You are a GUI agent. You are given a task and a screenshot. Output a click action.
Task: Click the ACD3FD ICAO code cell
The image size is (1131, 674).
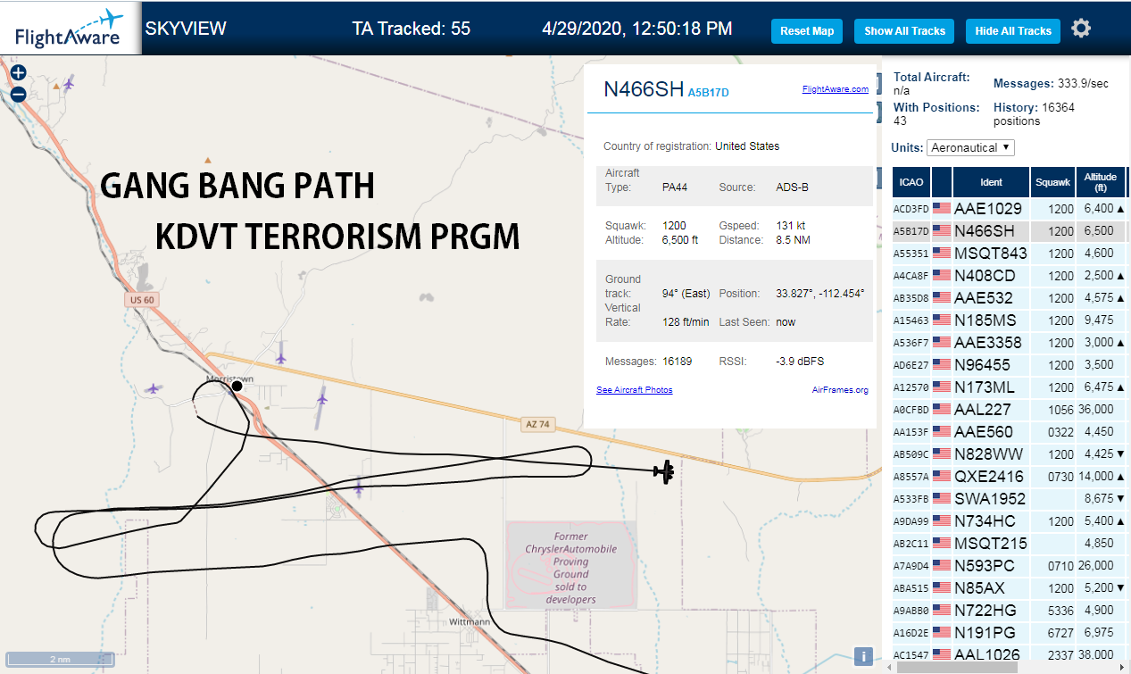coord(911,209)
